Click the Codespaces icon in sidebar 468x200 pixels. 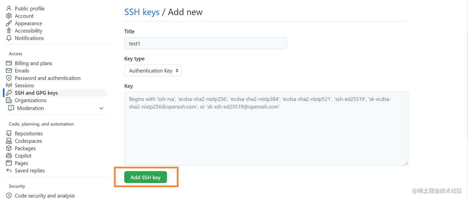(x=9, y=141)
